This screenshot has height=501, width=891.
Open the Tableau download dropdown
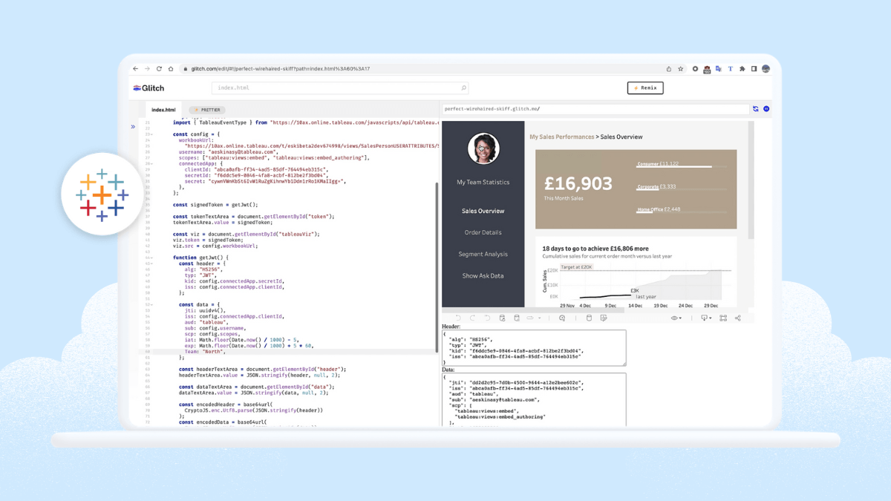click(705, 318)
